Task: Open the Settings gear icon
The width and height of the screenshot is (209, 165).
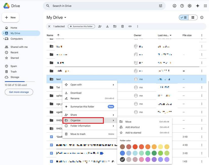Action: (189, 6)
